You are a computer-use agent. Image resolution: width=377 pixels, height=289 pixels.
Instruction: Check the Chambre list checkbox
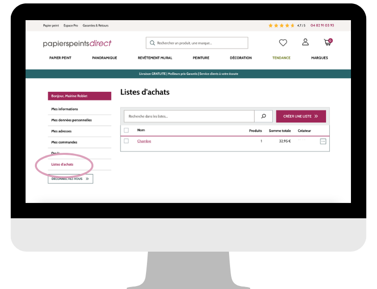click(126, 141)
